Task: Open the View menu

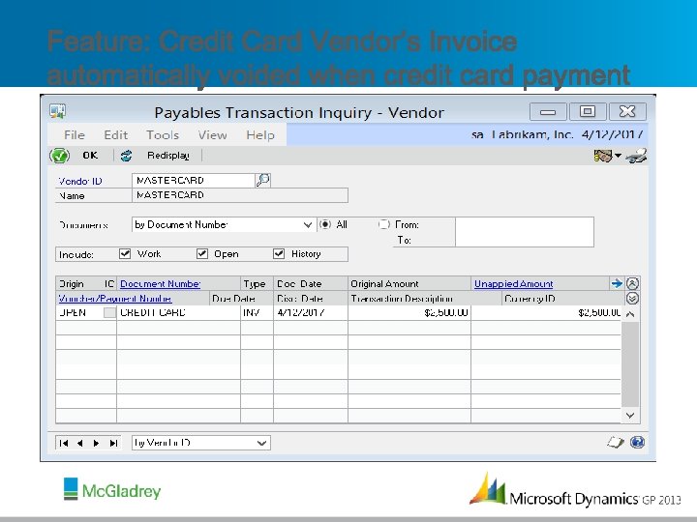Action: 212,135
